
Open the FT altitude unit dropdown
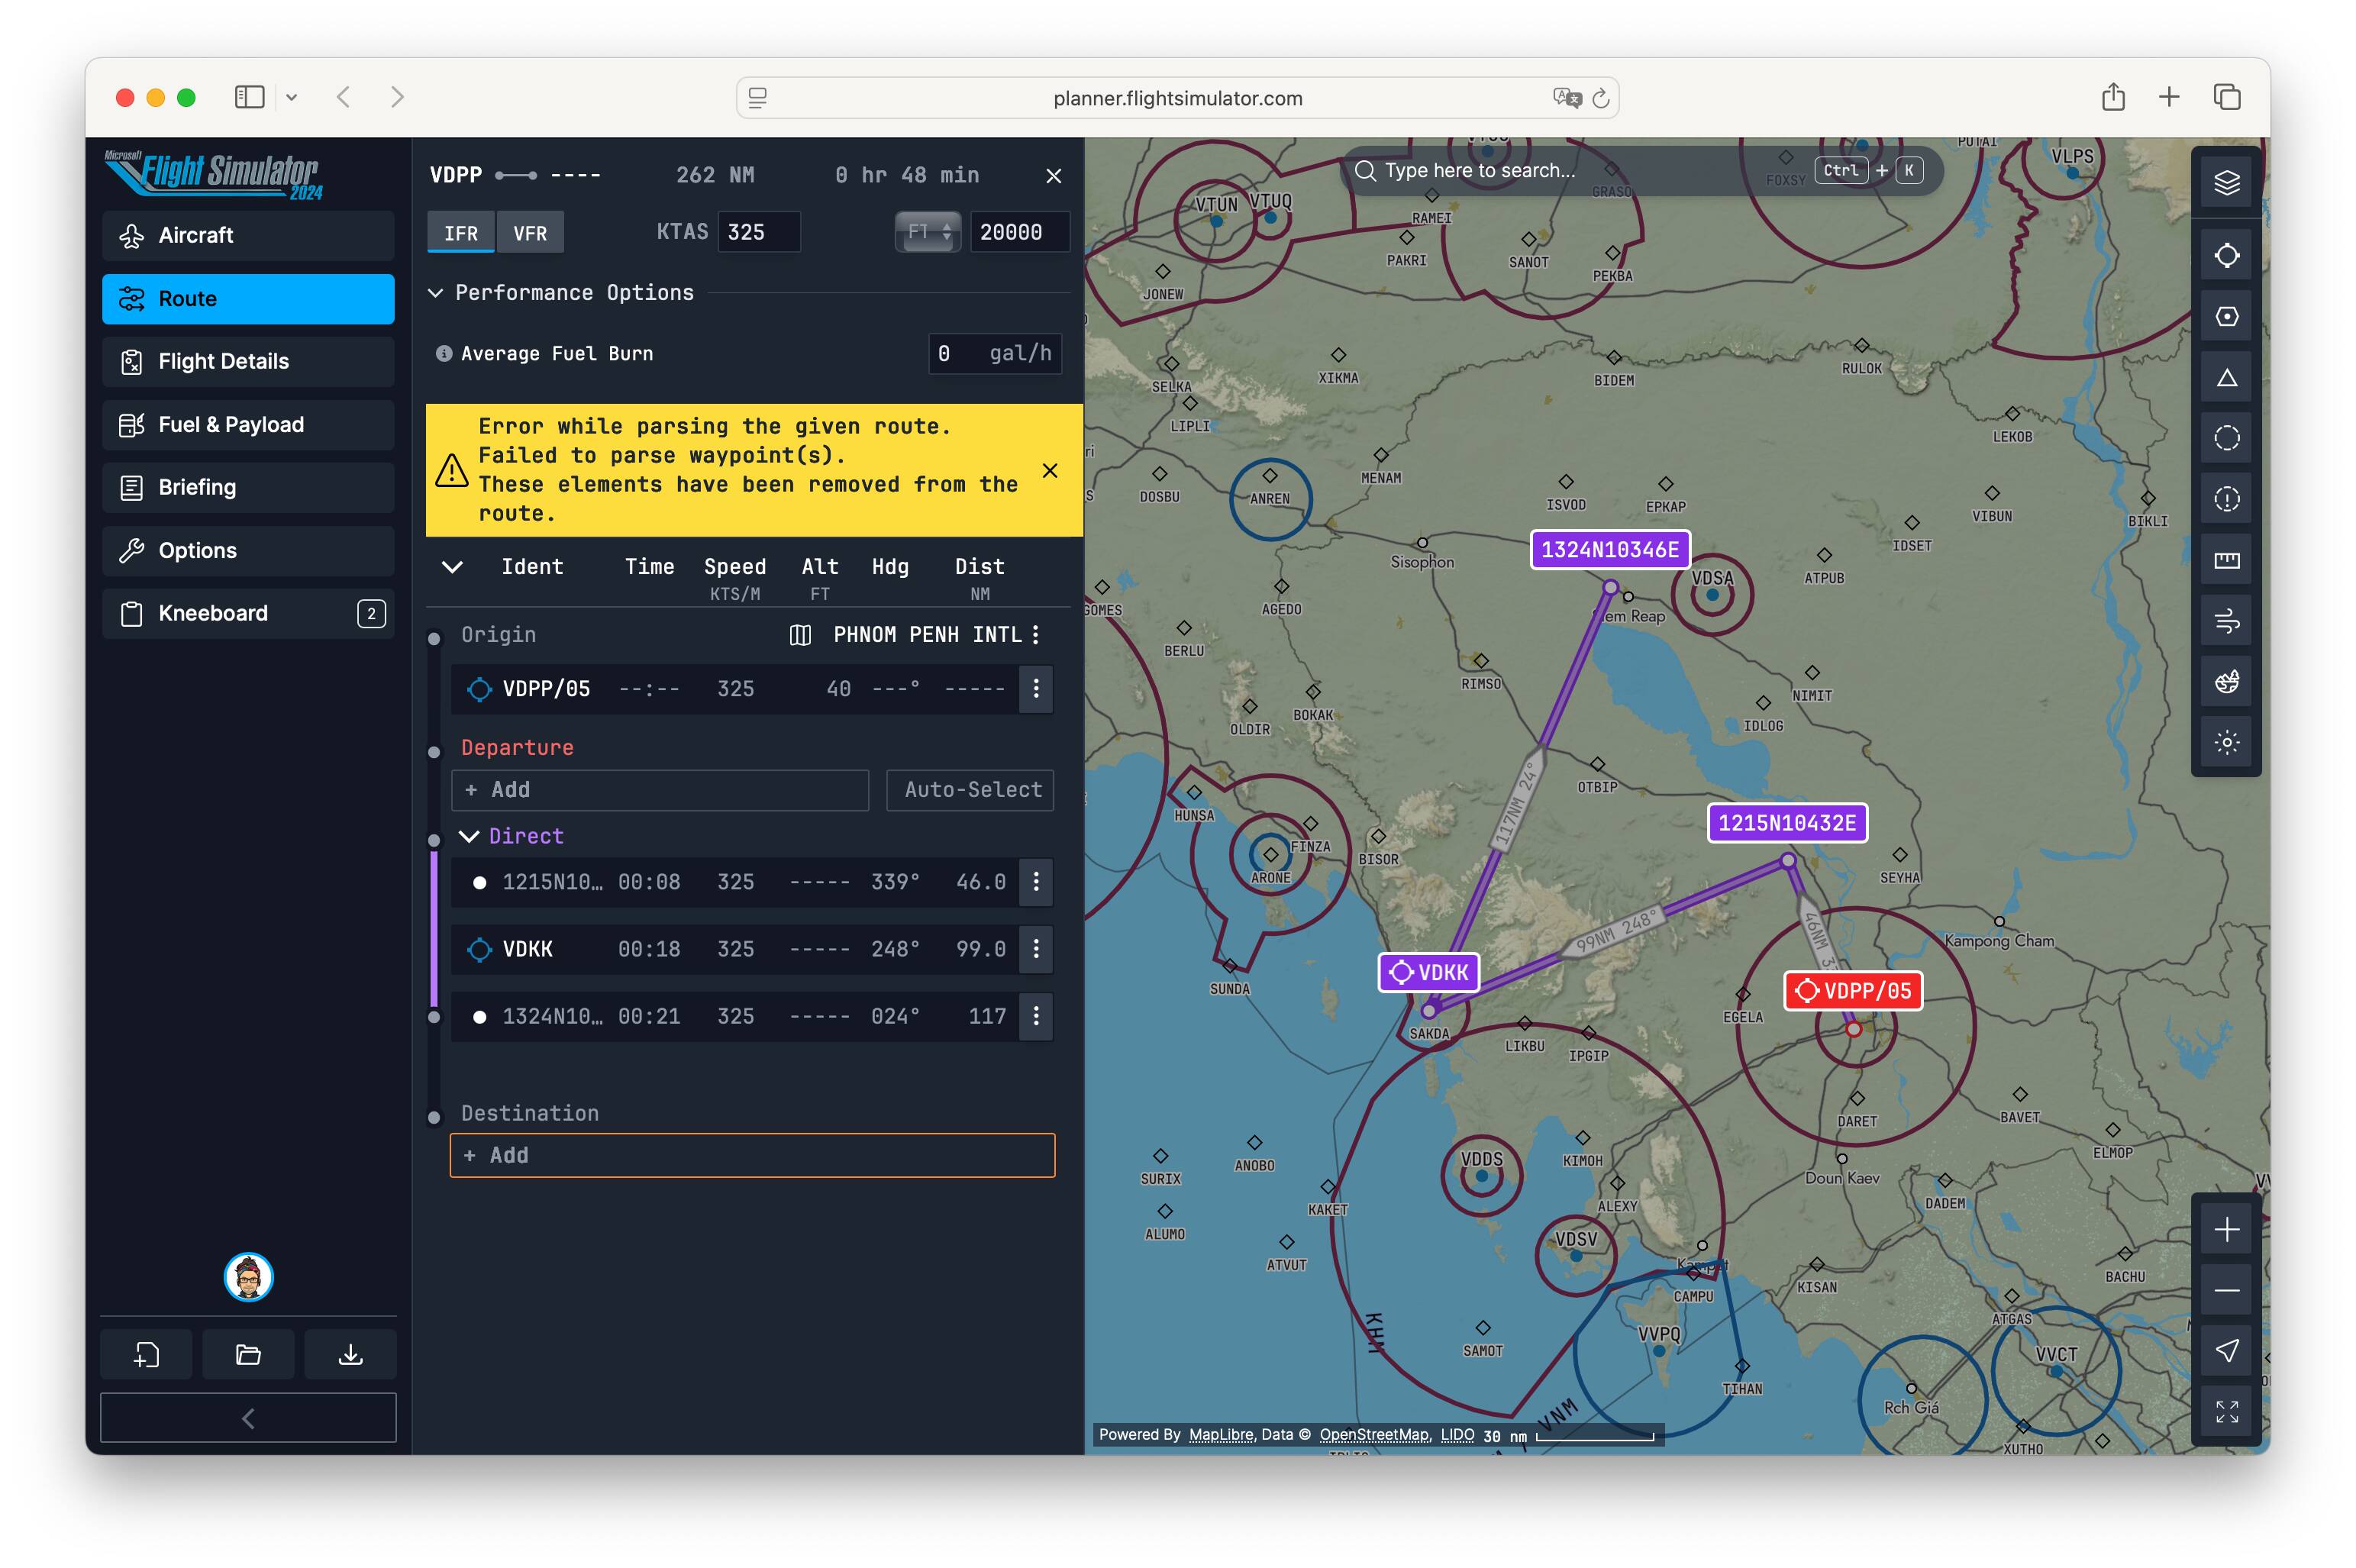[x=927, y=232]
